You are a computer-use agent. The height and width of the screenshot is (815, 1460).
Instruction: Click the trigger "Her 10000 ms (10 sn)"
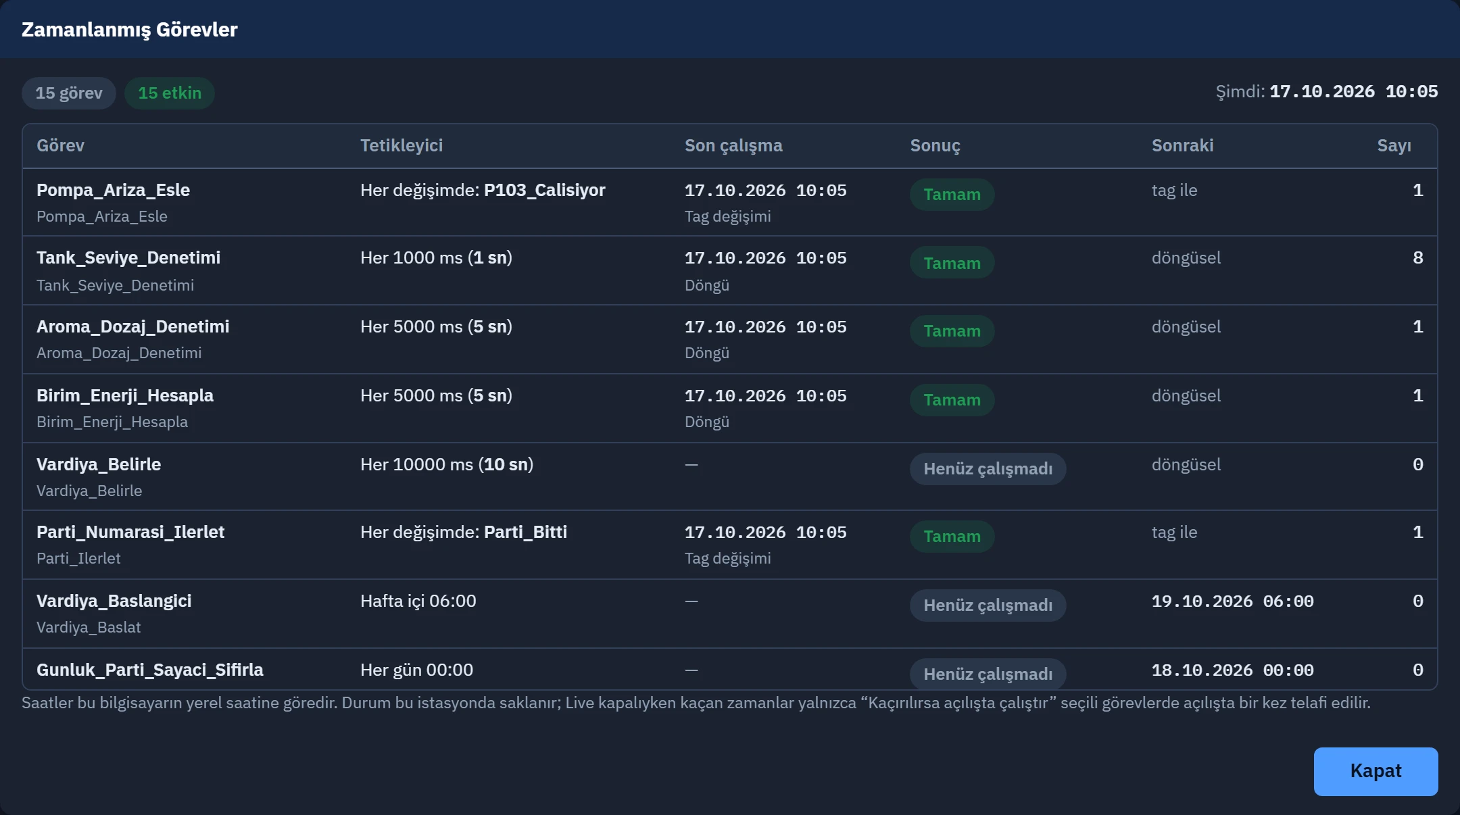coord(447,464)
